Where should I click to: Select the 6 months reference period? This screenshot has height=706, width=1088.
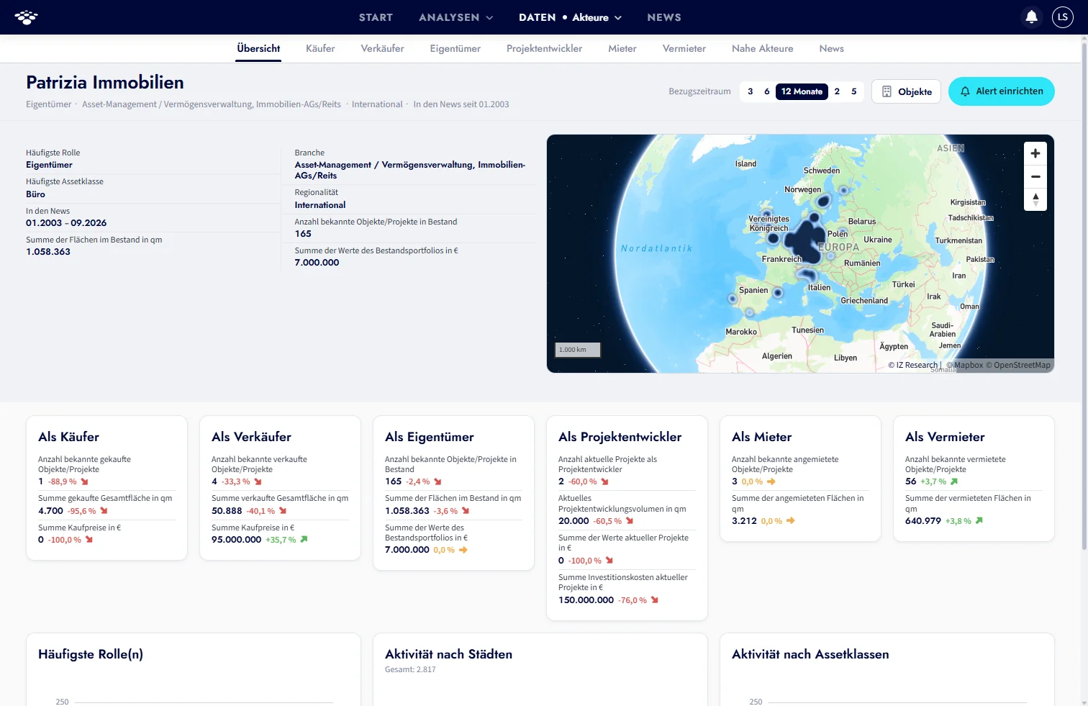767,91
